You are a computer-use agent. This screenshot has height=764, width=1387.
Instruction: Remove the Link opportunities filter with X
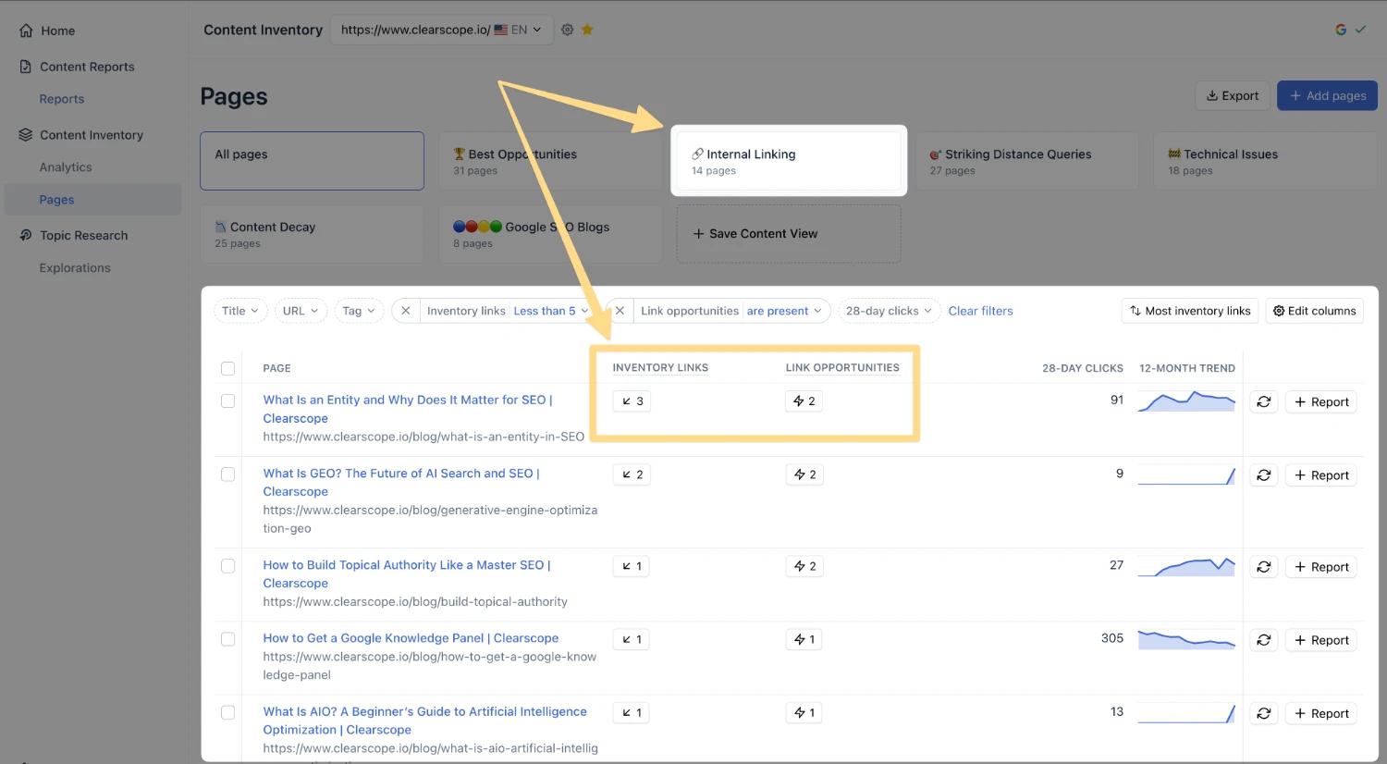click(620, 311)
